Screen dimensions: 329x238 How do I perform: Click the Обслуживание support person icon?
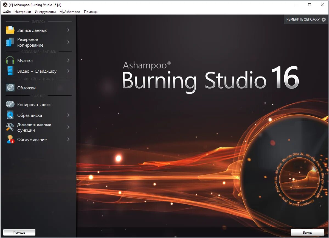point(10,139)
